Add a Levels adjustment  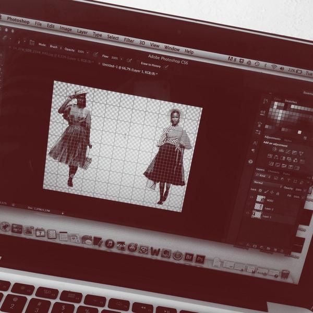tap(281, 150)
